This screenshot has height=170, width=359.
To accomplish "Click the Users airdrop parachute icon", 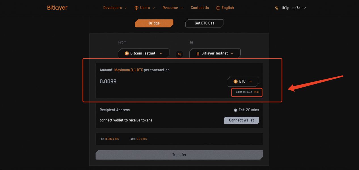I will [137, 8].
